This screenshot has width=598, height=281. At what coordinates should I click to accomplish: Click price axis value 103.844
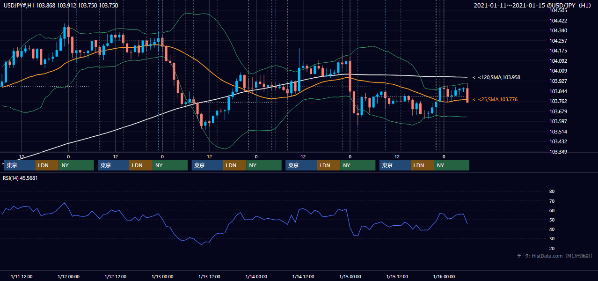point(558,91)
